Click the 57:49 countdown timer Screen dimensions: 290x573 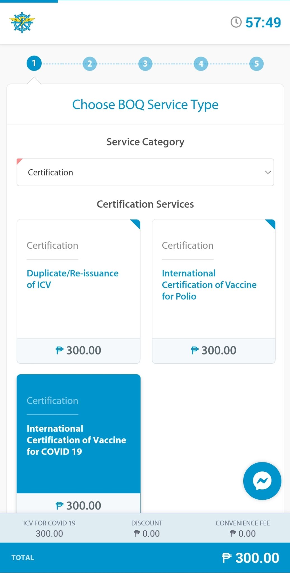(263, 22)
